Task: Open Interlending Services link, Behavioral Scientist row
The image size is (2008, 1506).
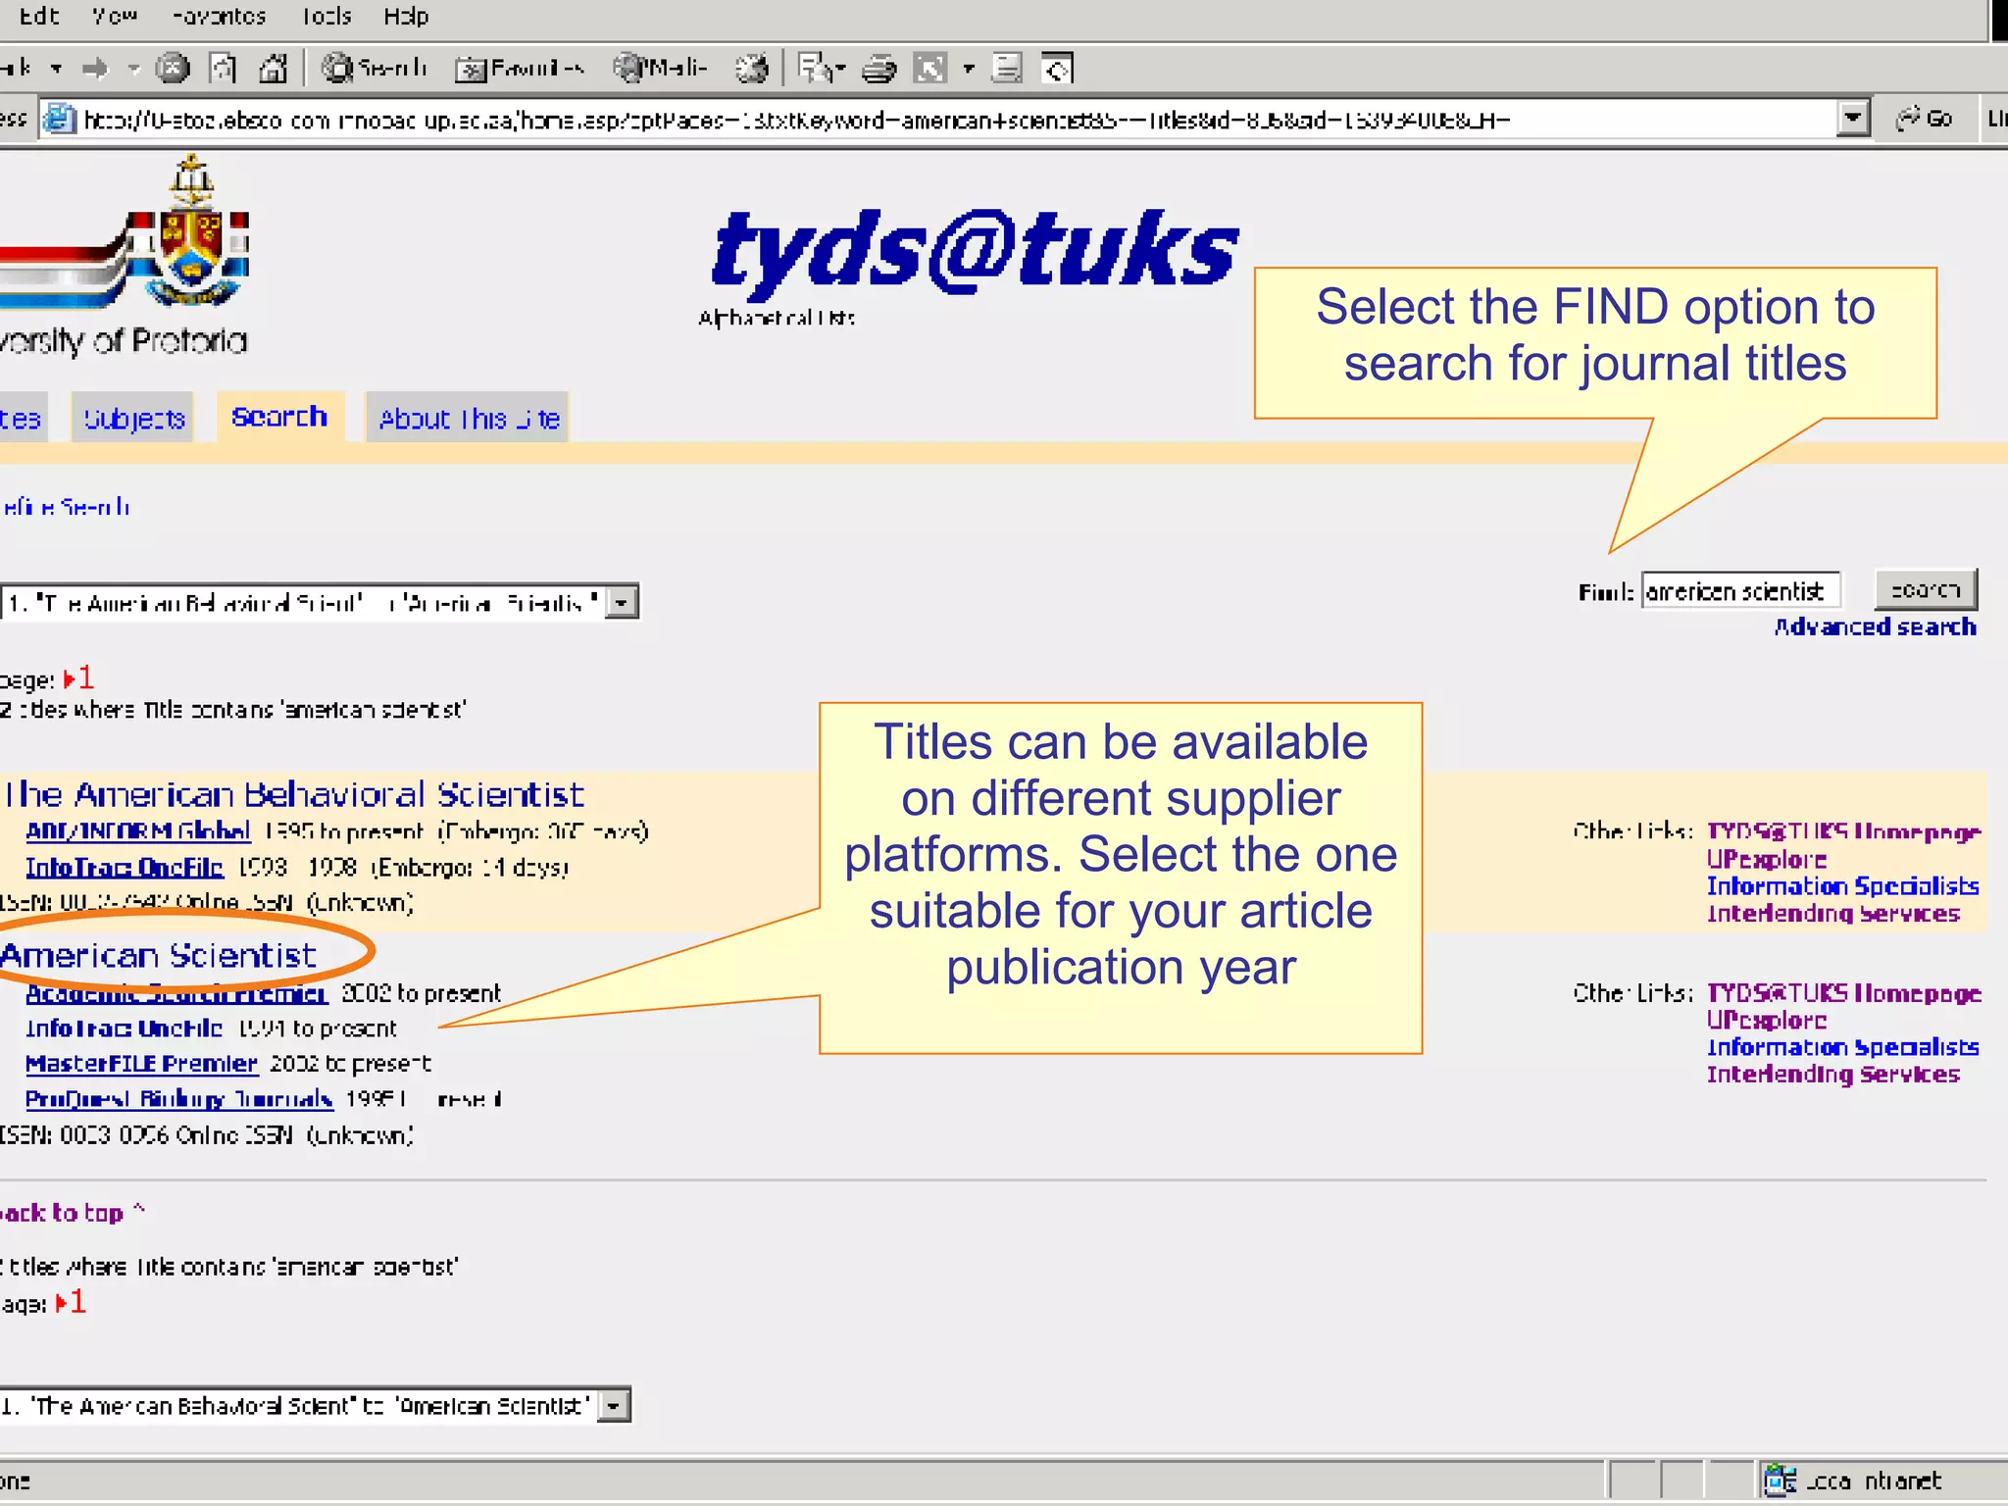Action: [1833, 914]
